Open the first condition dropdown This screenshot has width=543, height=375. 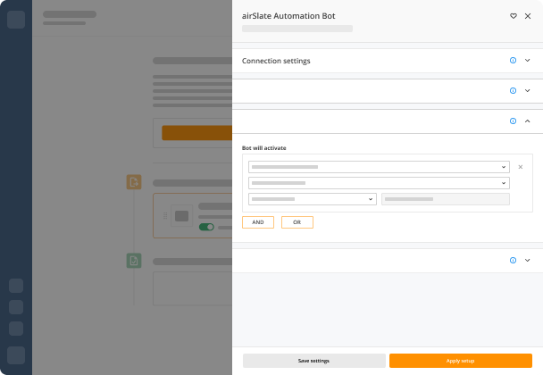[x=379, y=167]
